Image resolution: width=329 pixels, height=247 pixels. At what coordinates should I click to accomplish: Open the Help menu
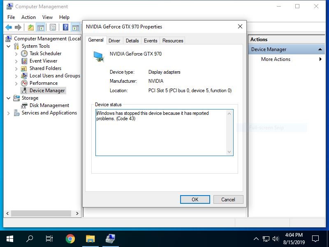point(64,17)
